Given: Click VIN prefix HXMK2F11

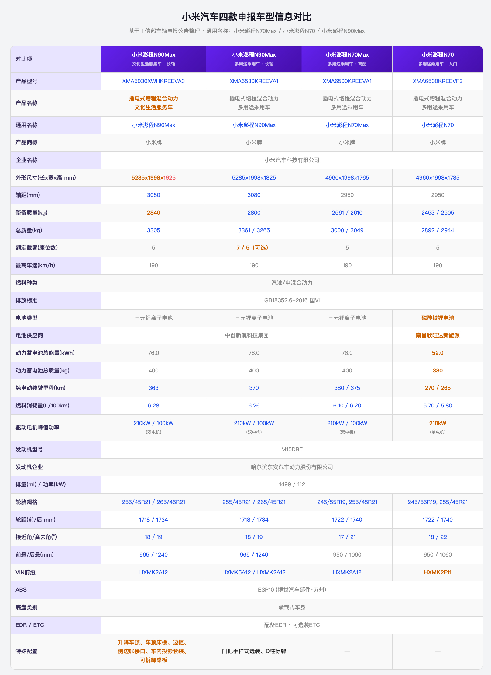Looking at the screenshot, I should point(438,572).
